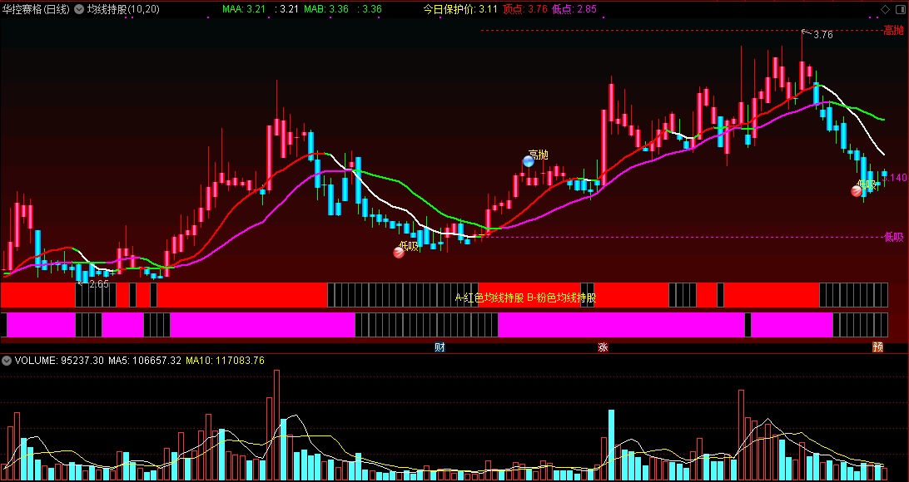Click the 今日保护价: 3.11 readout

pos(460,9)
